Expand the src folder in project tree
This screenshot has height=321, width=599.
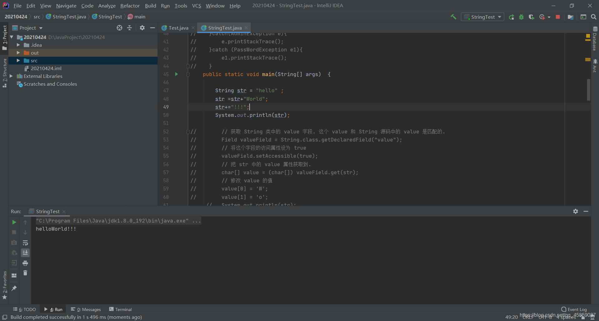pos(18,60)
